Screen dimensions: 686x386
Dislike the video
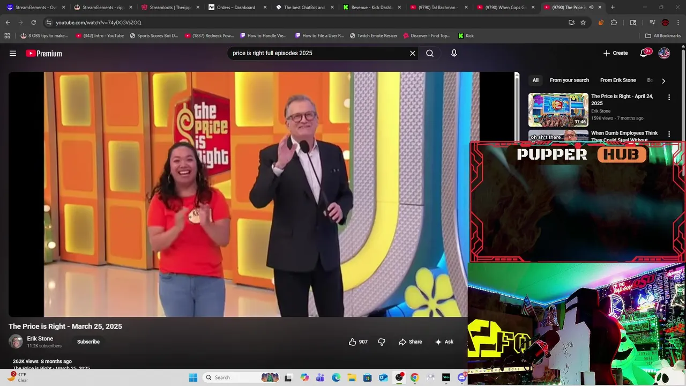tap(382, 342)
